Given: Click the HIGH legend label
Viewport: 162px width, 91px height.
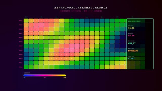Looking at the screenshot, I should pyautogui.click(x=65, y=78).
